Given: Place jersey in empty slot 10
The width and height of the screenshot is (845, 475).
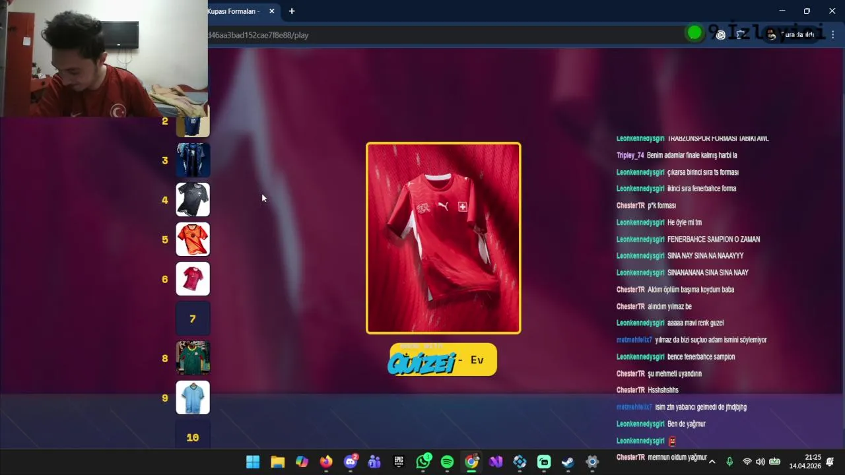Looking at the screenshot, I should click(x=193, y=436).
